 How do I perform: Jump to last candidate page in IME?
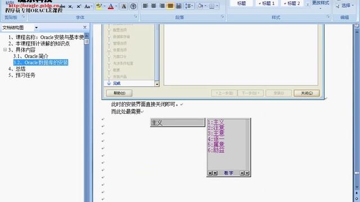[215, 173]
